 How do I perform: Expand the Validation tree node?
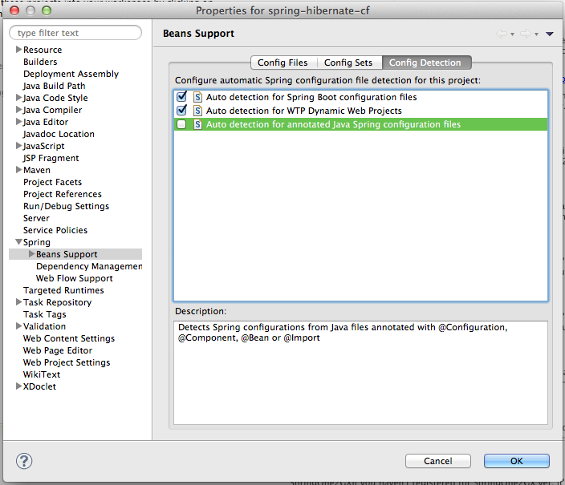pos(18,326)
